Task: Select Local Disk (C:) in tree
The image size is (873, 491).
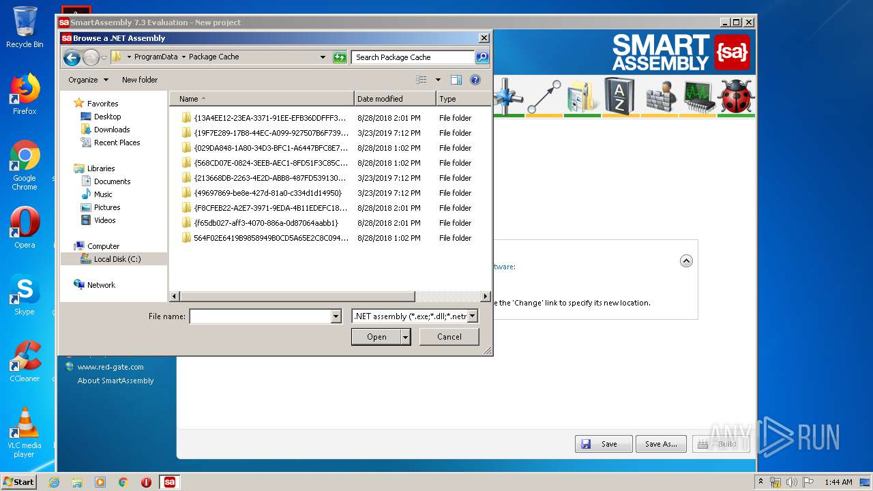Action: pos(114,259)
